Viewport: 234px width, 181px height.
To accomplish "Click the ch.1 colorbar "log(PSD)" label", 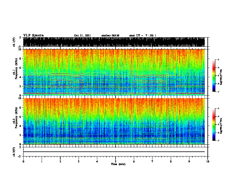I will click(x=221, y=77).
